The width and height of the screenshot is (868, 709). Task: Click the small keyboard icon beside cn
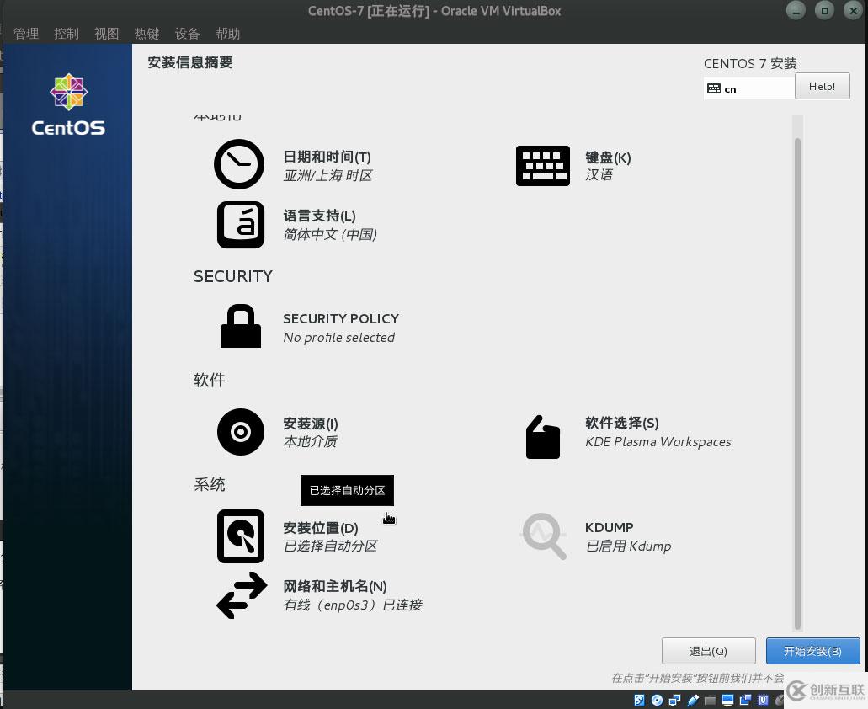coord(714,88)
